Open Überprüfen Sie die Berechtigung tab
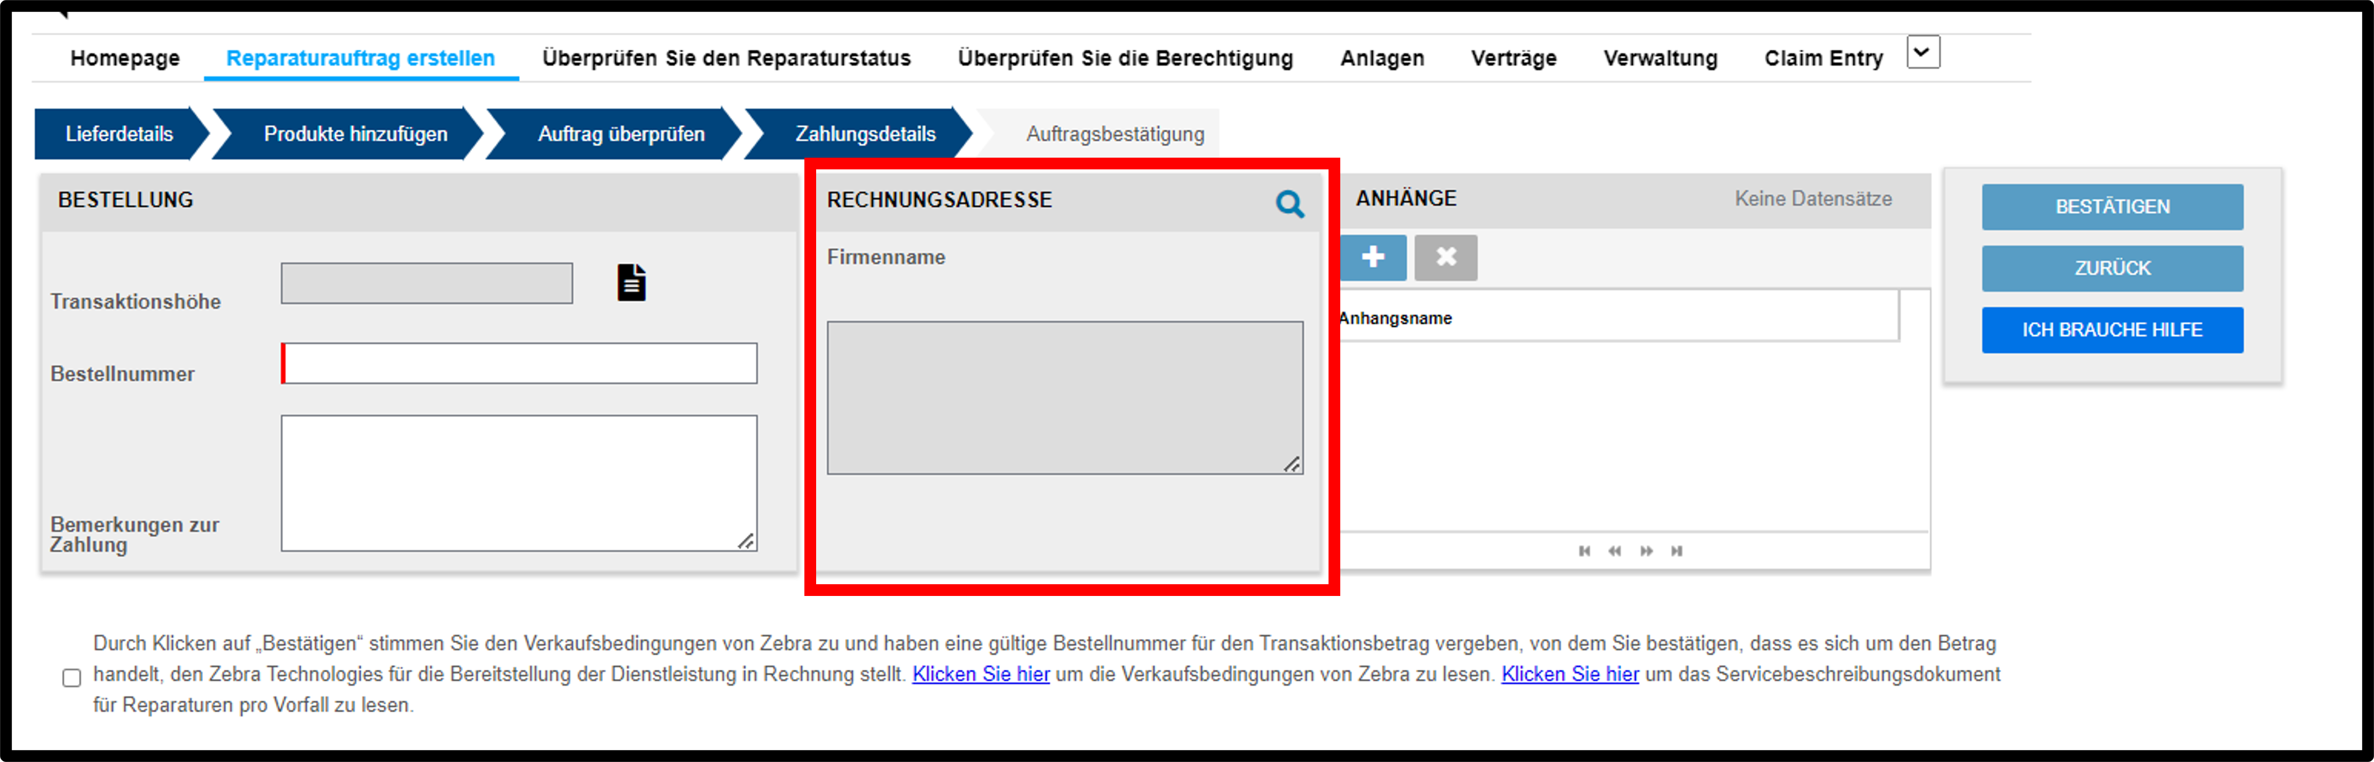Image resolution: width=2374 pixels, height=762 pixels. (1125, 58)
